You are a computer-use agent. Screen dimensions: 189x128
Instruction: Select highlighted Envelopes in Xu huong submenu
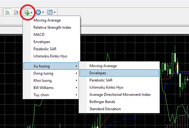[119, 73]
